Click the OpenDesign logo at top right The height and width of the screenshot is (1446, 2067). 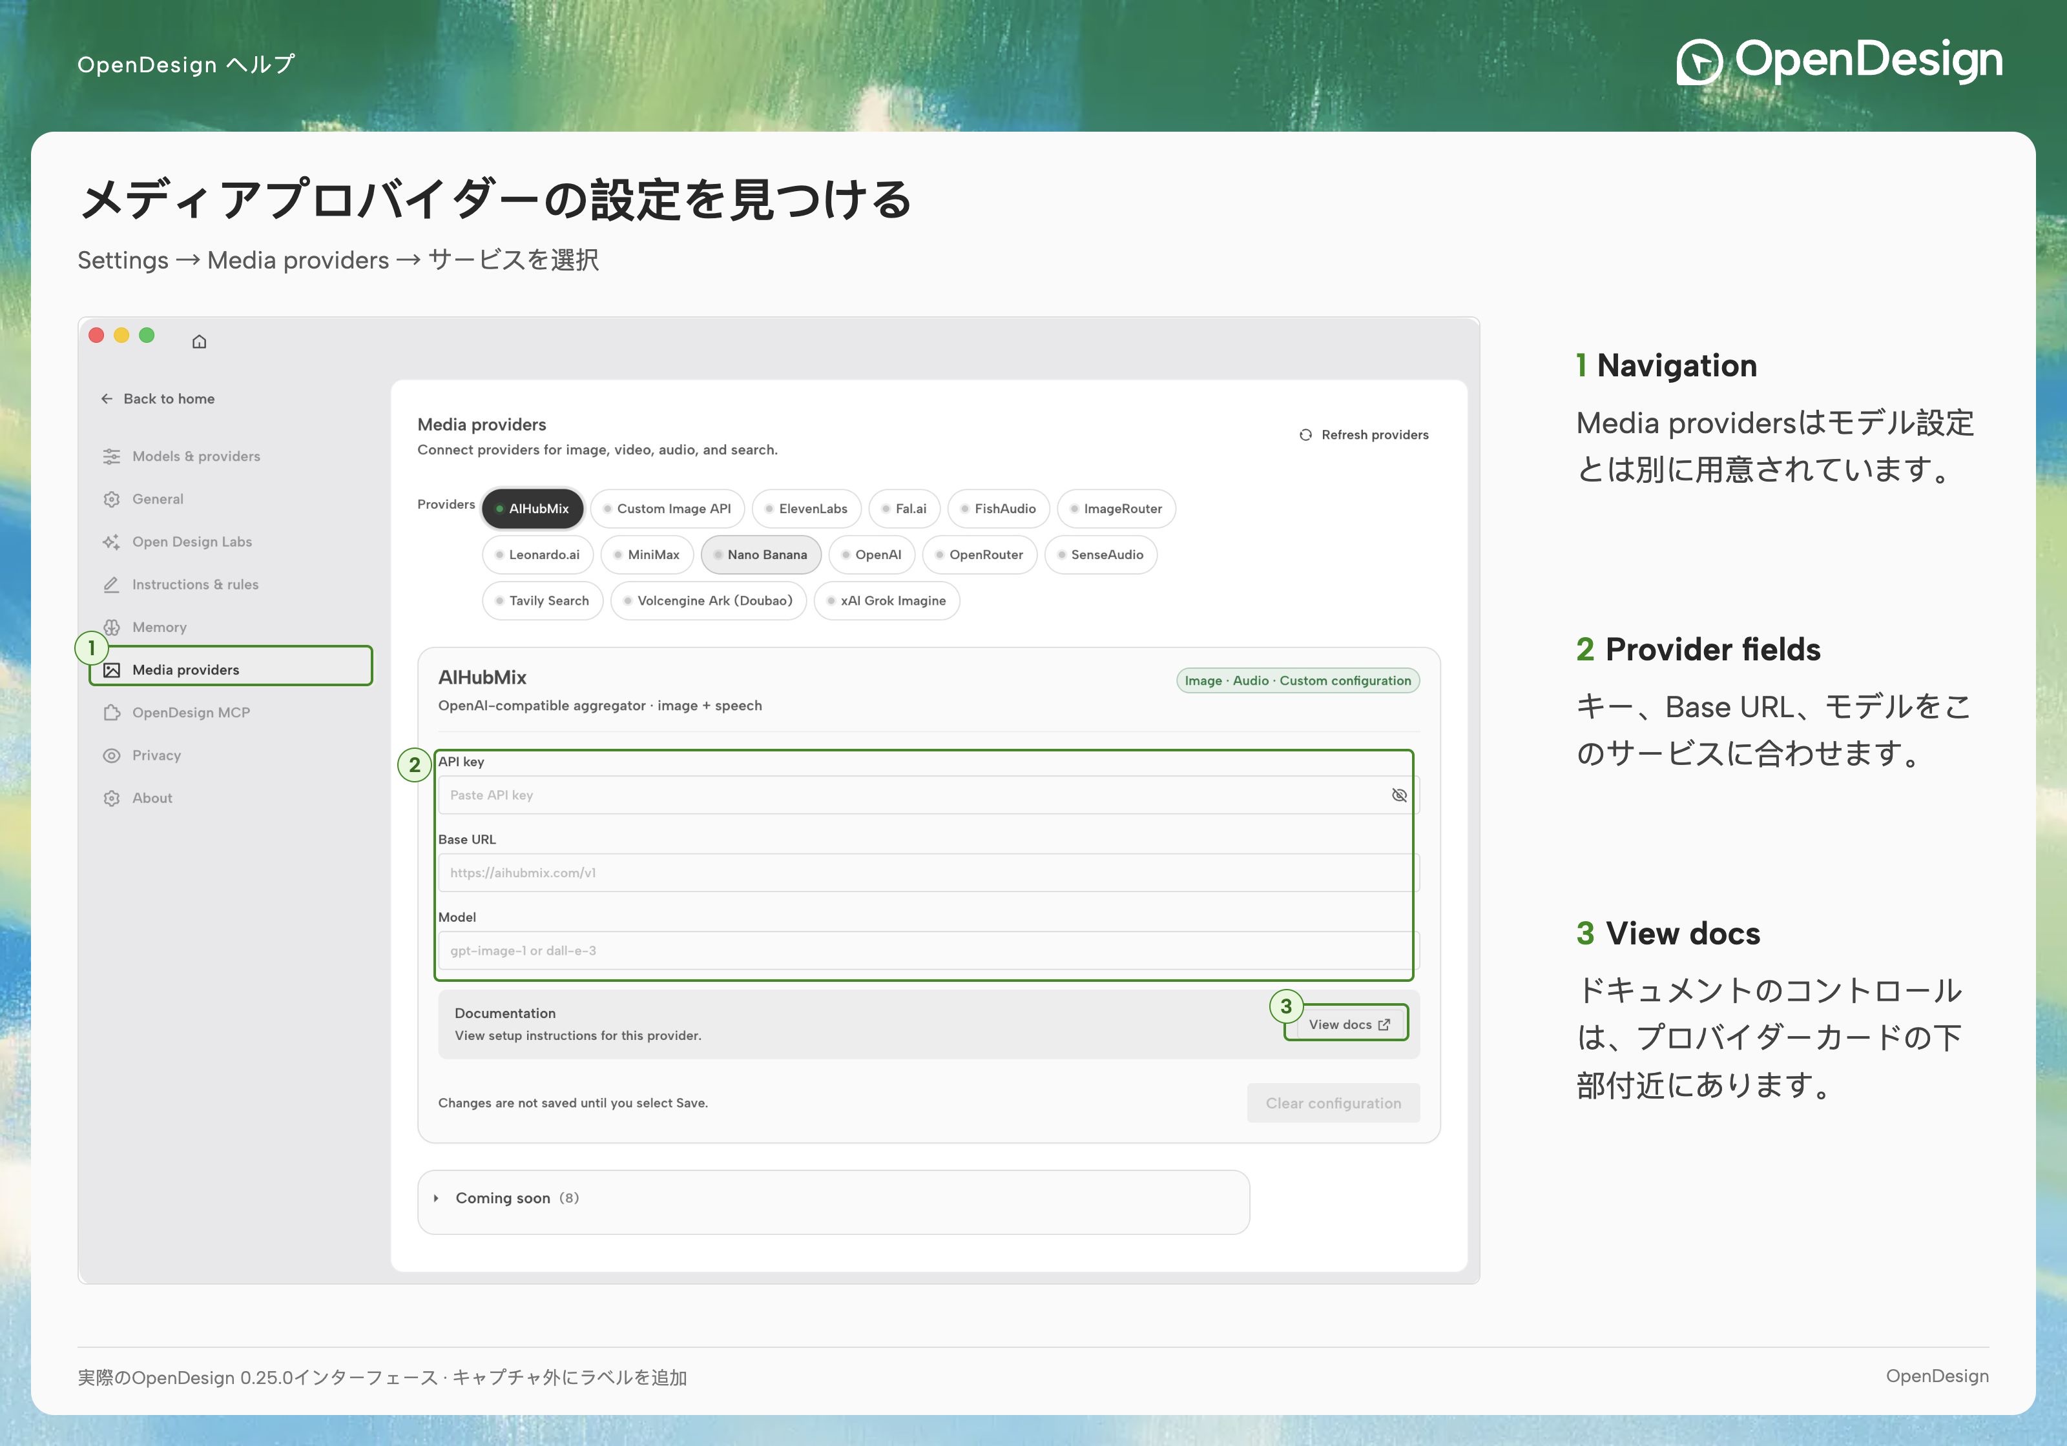point(1839,61)
